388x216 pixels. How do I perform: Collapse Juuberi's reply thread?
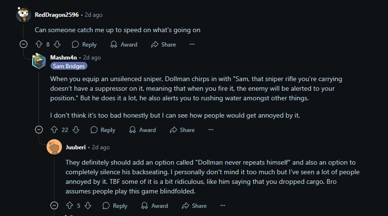coord(54,205)
